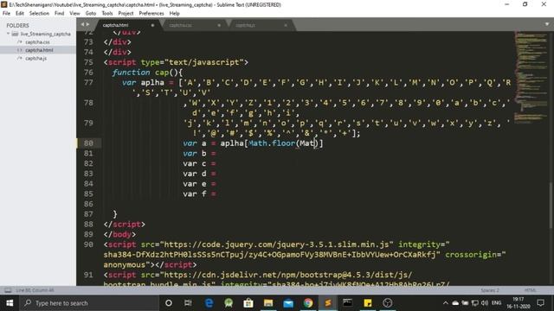Screen dimensions: 554x311
Task: Open the Goto menu
Action: [x=90, y=14]
